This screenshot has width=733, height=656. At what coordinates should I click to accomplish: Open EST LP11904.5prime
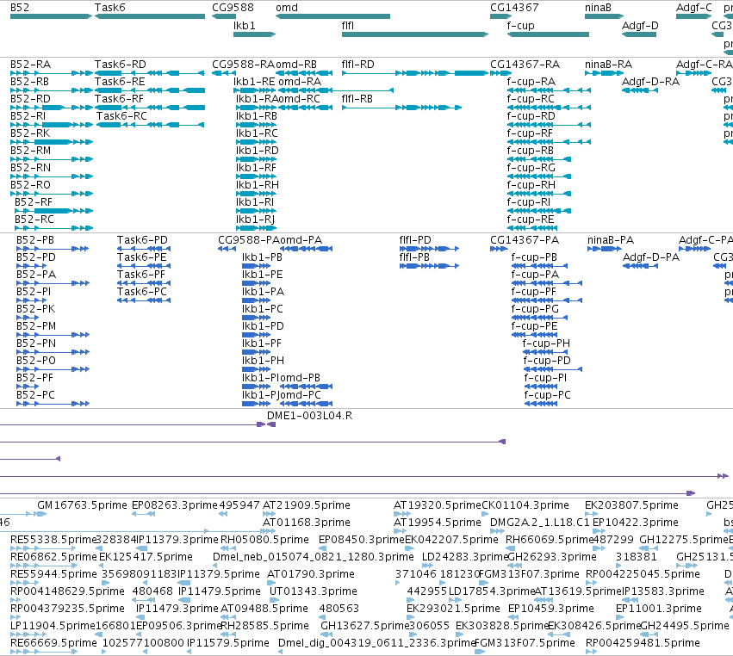[53, 626]
